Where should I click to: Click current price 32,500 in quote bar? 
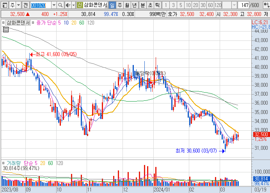tap(17, 14)
